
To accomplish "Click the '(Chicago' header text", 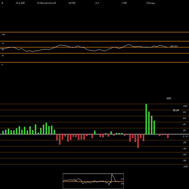I will point(151,3).
